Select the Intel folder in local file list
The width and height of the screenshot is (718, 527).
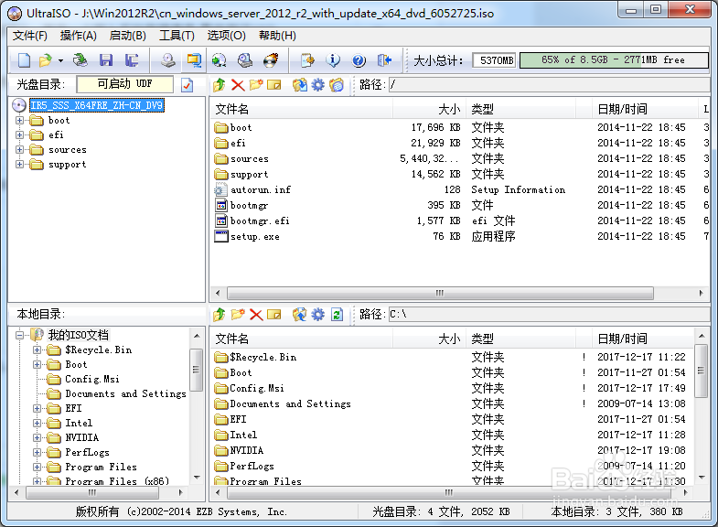click(x=242, y=435)
